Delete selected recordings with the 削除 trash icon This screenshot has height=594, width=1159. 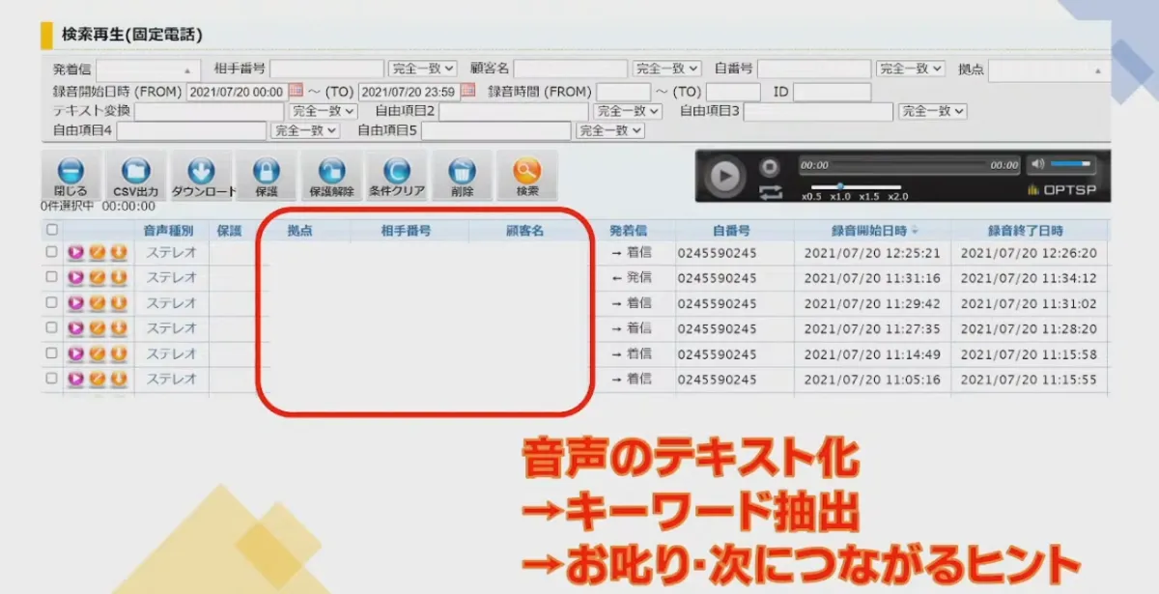click(462, 172)
